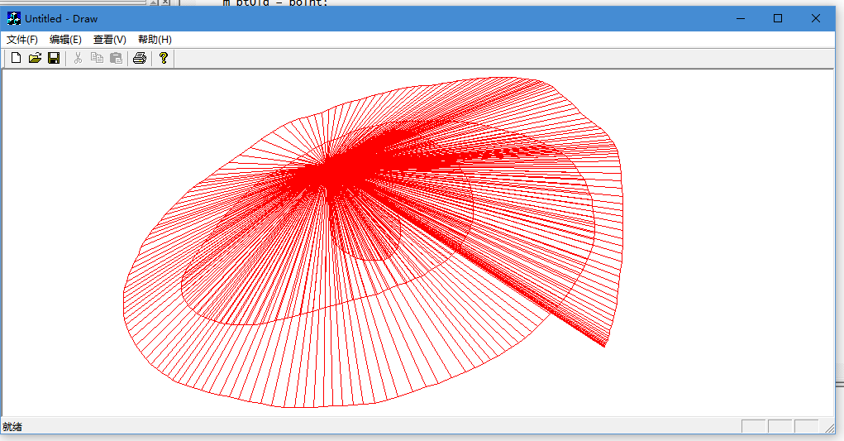Open a file with the Open icon
844x441 pixels.
35,58
